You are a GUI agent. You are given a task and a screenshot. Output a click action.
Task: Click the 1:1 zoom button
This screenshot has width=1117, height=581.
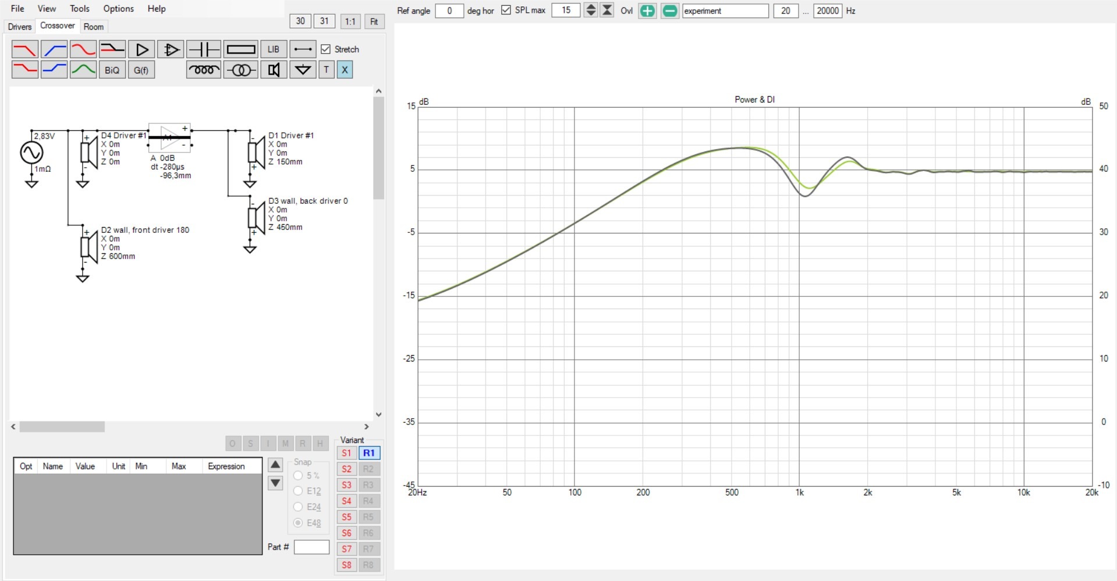click(x=350, y=22)
